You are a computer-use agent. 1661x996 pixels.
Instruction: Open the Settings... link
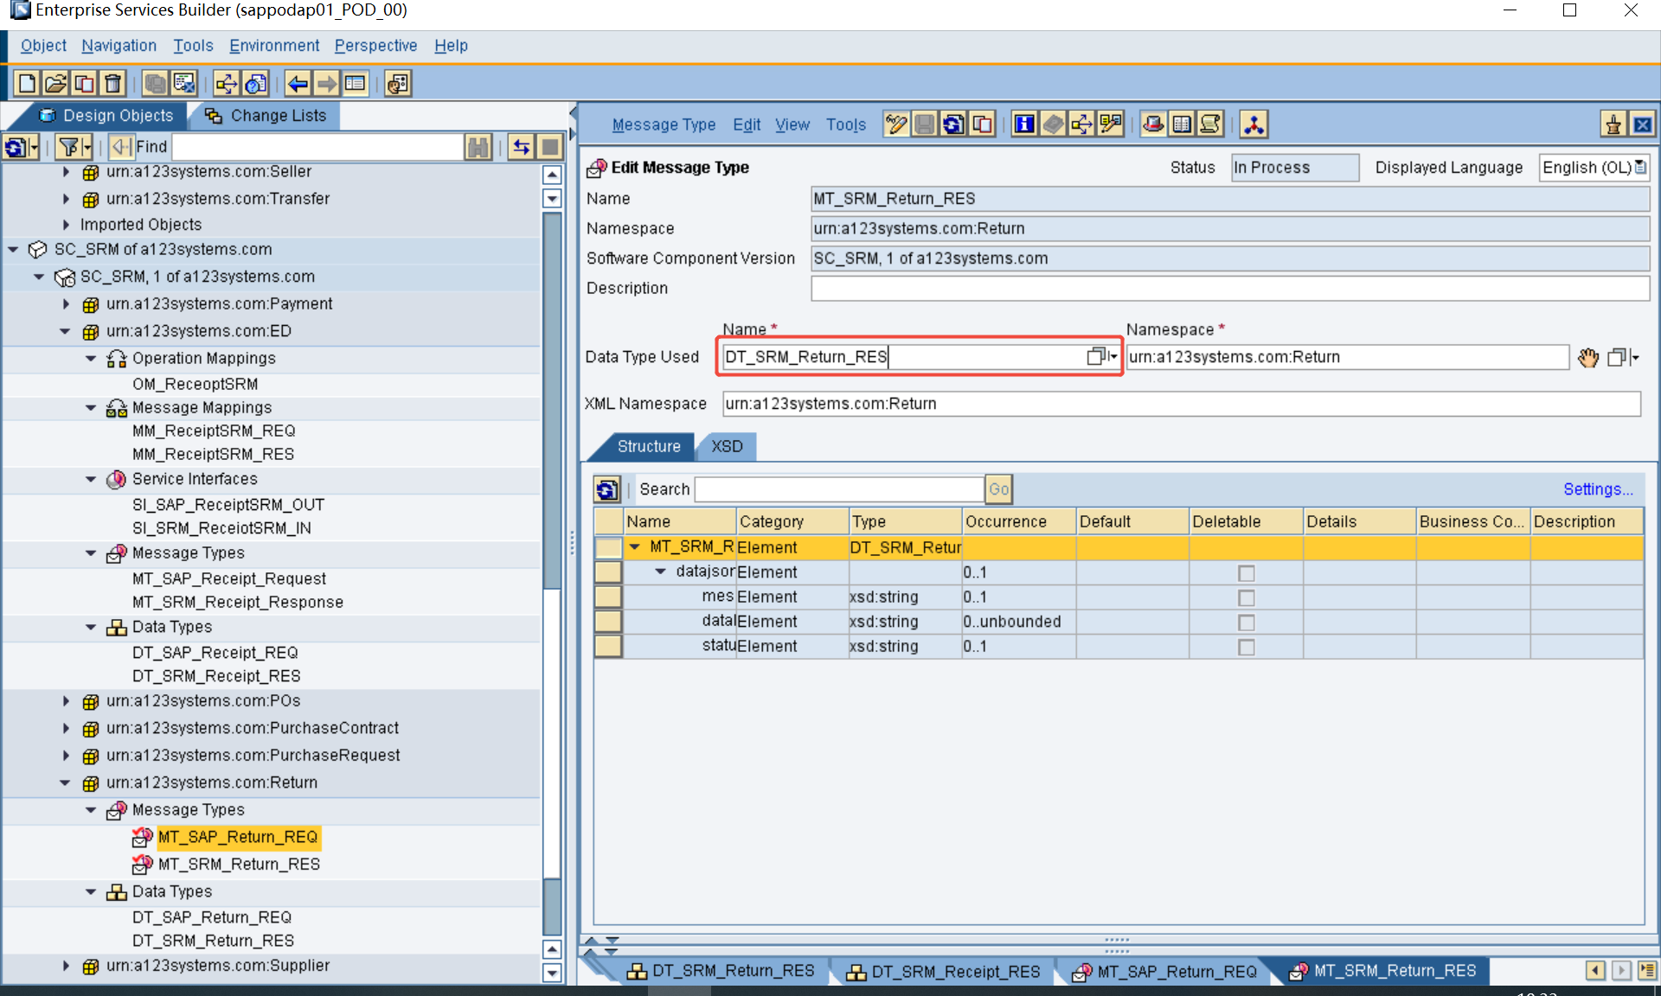[1598, 489]
